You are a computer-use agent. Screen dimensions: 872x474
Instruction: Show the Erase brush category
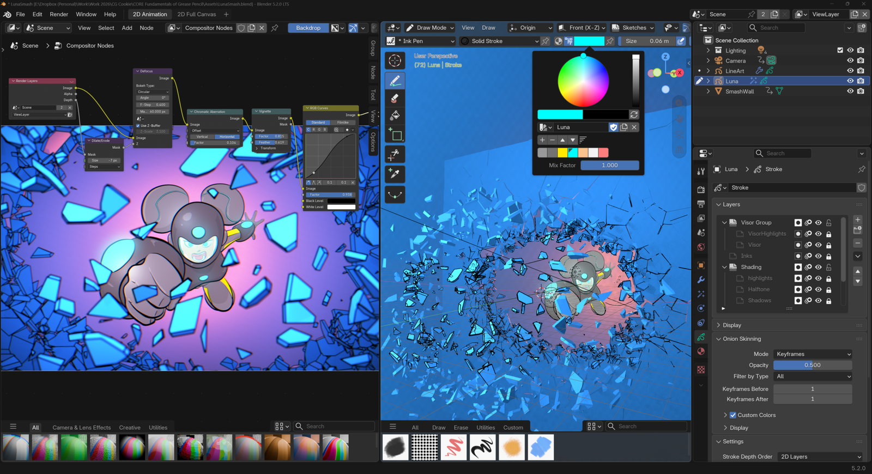click(461, 428)
